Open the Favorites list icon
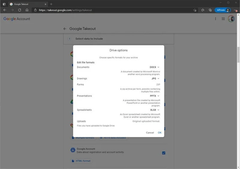Screen dimensions: 240x169 point(203,10)
